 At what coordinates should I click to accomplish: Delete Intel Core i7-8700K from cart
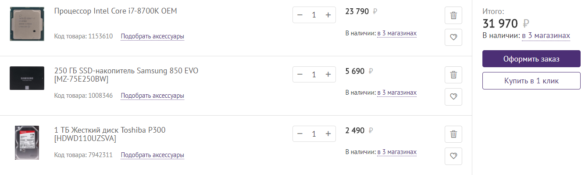pos(453,15)
